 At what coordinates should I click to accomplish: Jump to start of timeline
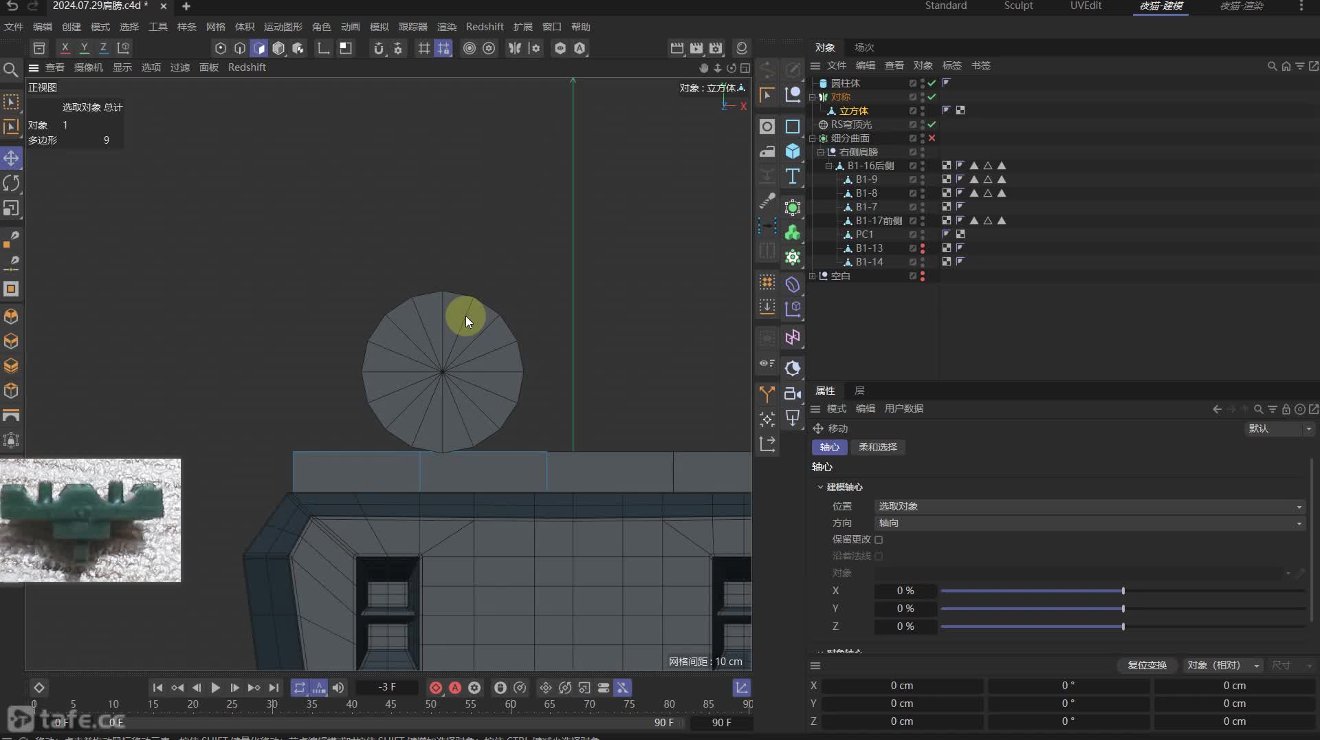157,688
